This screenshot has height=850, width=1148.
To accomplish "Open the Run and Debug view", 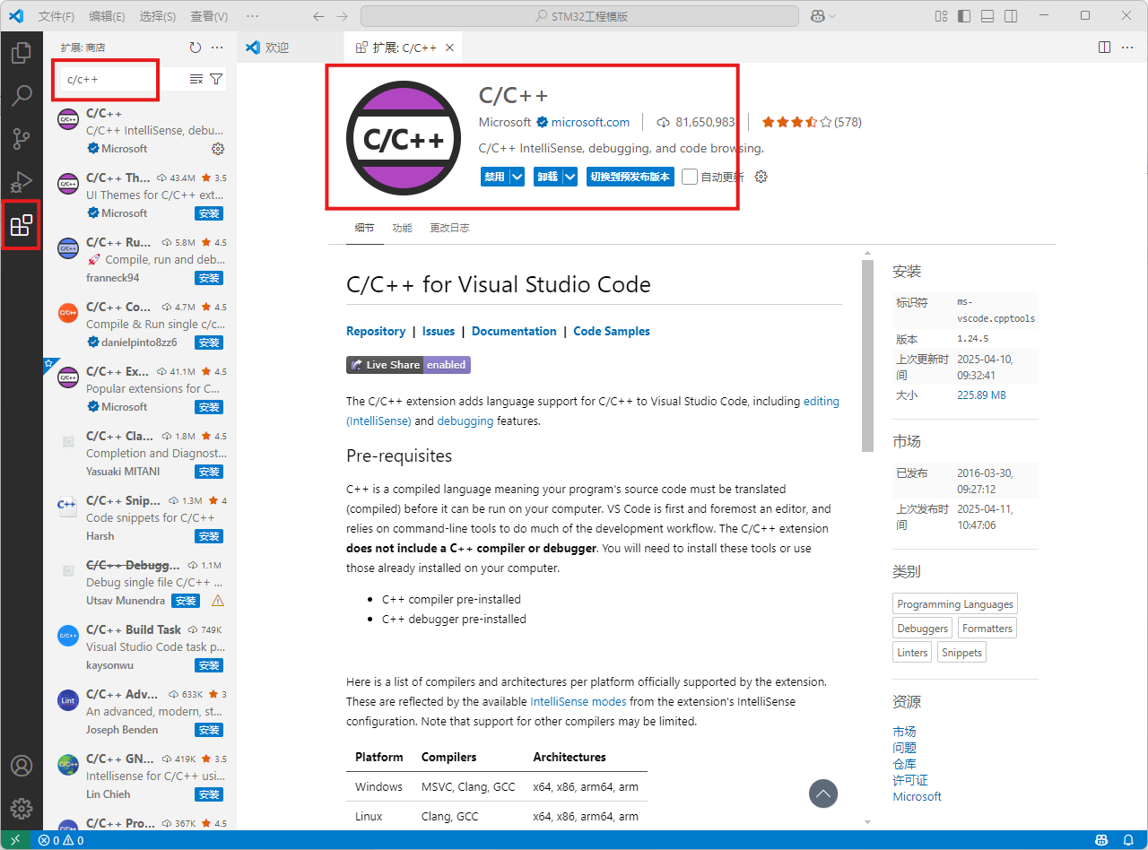I will coord(21,182).
